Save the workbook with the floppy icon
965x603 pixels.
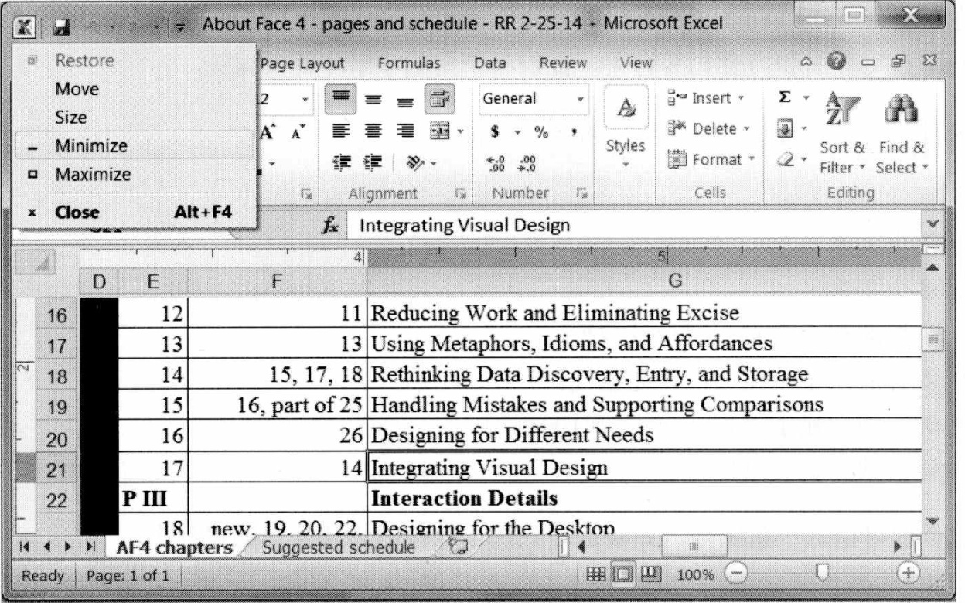pyautogui.click(x=61, y=28)
